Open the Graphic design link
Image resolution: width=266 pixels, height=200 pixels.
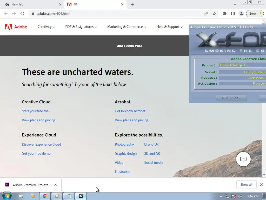(x=126, y=154)
